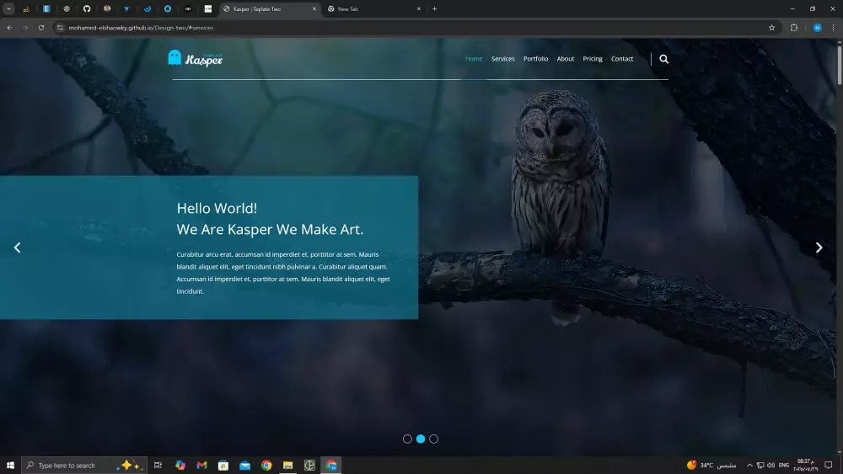Advance to the next slide with right arrow
The height and width of the screenshot is (474, 843).
coord(819,248)
